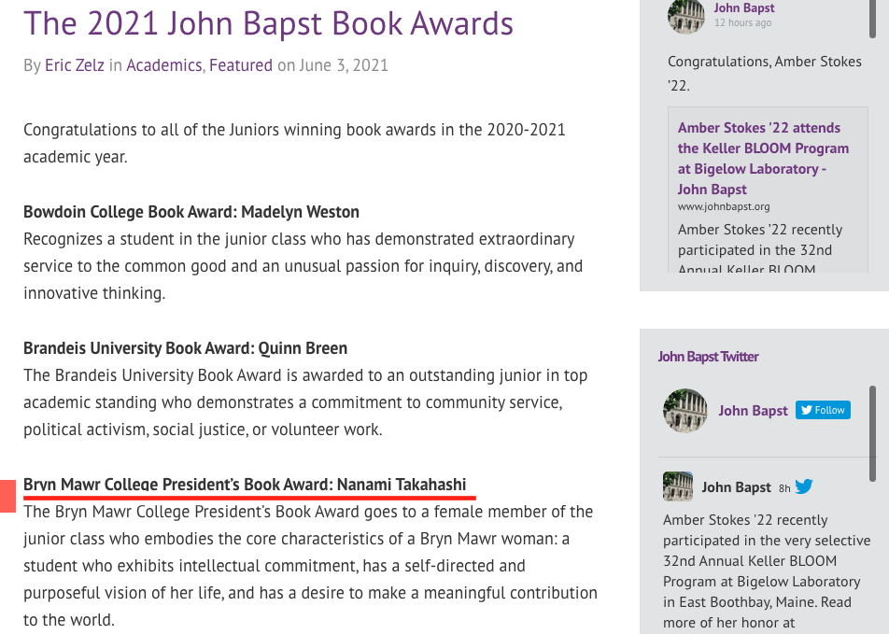889x634 pixels.
Task: Click the John Bapst Facebook post avatar
Action: (x=686, y=17)
